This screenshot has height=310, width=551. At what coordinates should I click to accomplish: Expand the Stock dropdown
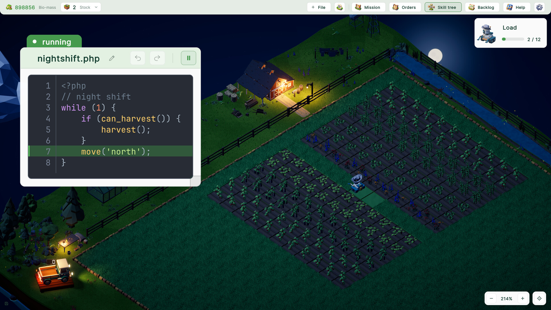81,7
